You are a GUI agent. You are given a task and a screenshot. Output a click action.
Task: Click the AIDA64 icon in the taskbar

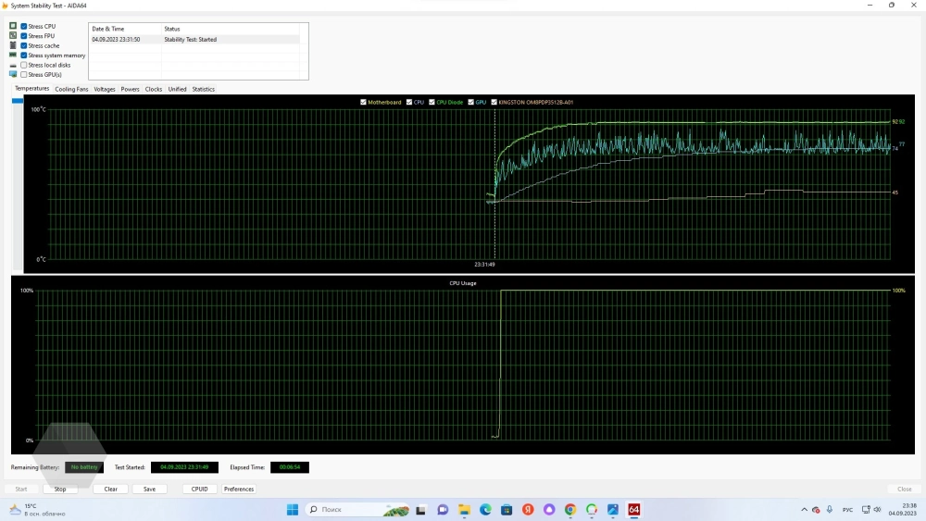pyautogui.click(x=634, y=510)
